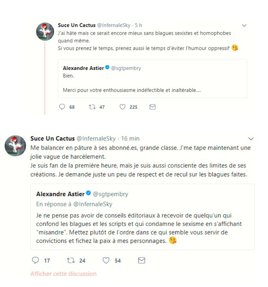
Task: Open quoted reply about "conseils éditoriaux"
Action: 142,228
